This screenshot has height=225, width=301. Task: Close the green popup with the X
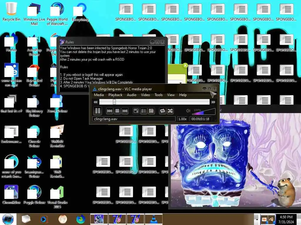tap(185, 65)
